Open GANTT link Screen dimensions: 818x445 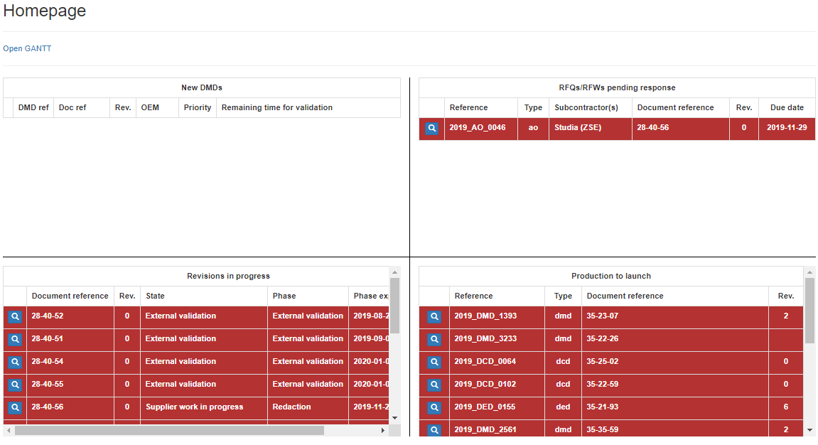click(x=27, y=49)
